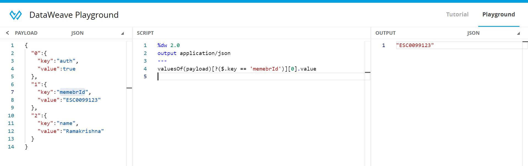Viewport: 528px width, 166px height.
Task: Click script line number 3 separator dashes
Action: tap(162, 61)
